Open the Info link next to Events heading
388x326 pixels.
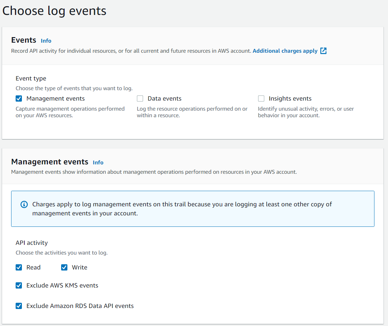(46, 41)
